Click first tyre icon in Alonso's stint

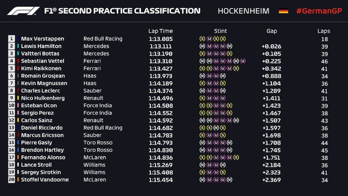(202, 157)
